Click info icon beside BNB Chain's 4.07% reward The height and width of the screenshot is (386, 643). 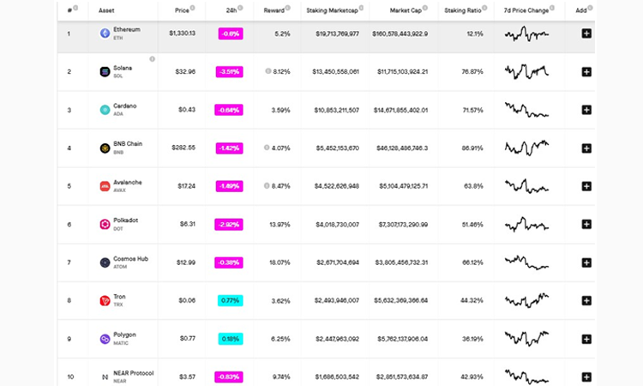tap(267, 148)
